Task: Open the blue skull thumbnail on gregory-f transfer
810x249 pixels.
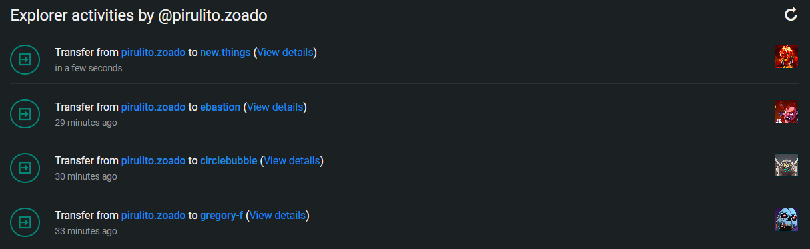Action: point(787,220)
